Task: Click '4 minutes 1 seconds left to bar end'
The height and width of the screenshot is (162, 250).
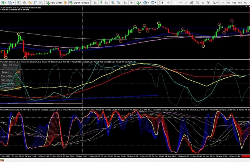Action: click(x=15, y=10)
